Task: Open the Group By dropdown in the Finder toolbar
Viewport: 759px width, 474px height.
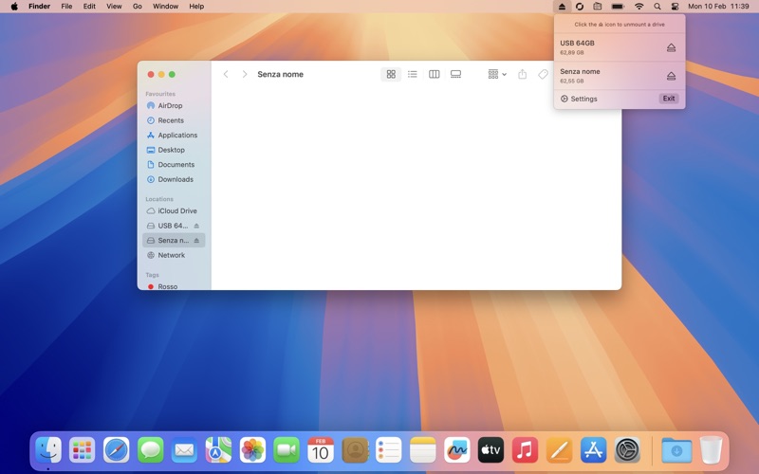Action: (497, 74)
